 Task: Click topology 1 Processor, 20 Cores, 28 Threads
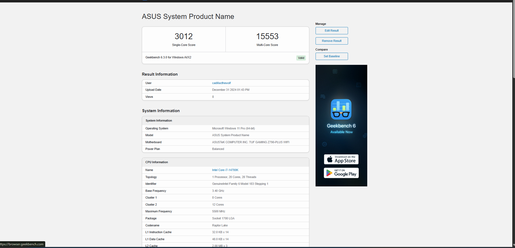coord(234,177)
